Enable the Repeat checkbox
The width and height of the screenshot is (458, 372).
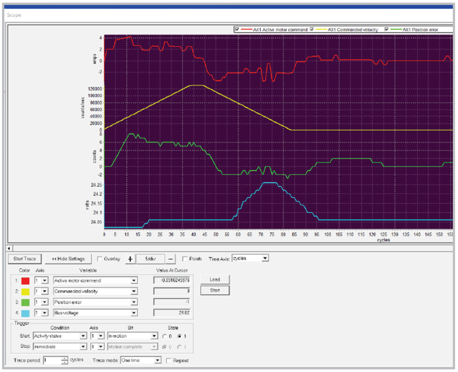(169, 361)
